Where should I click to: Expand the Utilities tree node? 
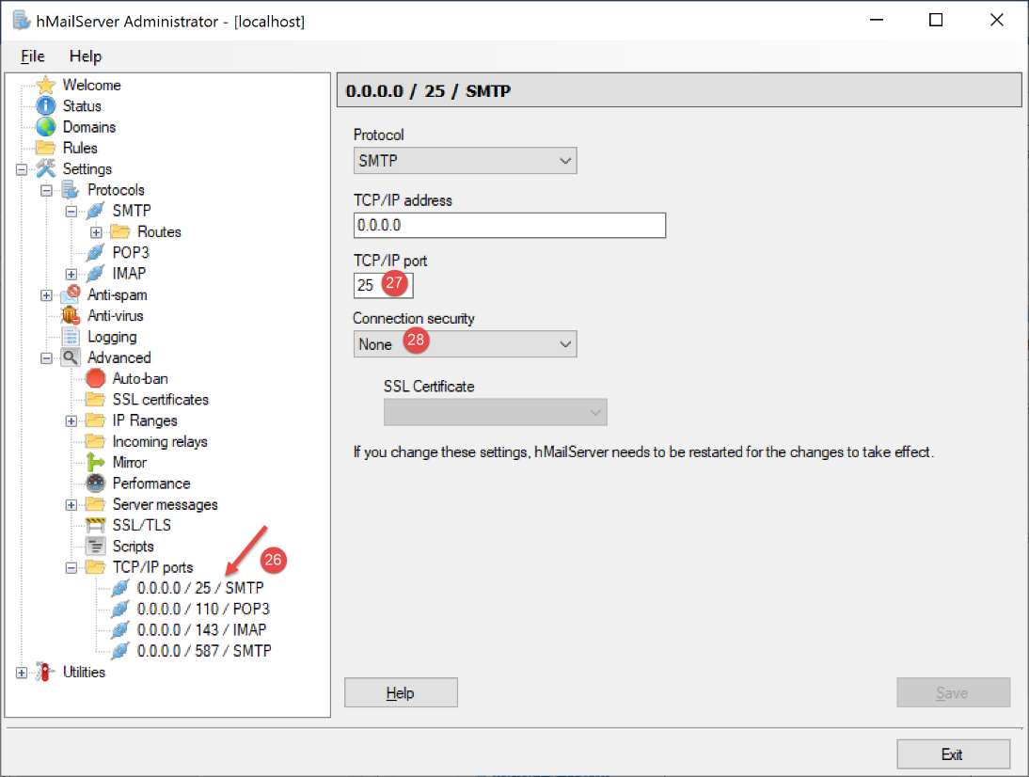(22, 673)
